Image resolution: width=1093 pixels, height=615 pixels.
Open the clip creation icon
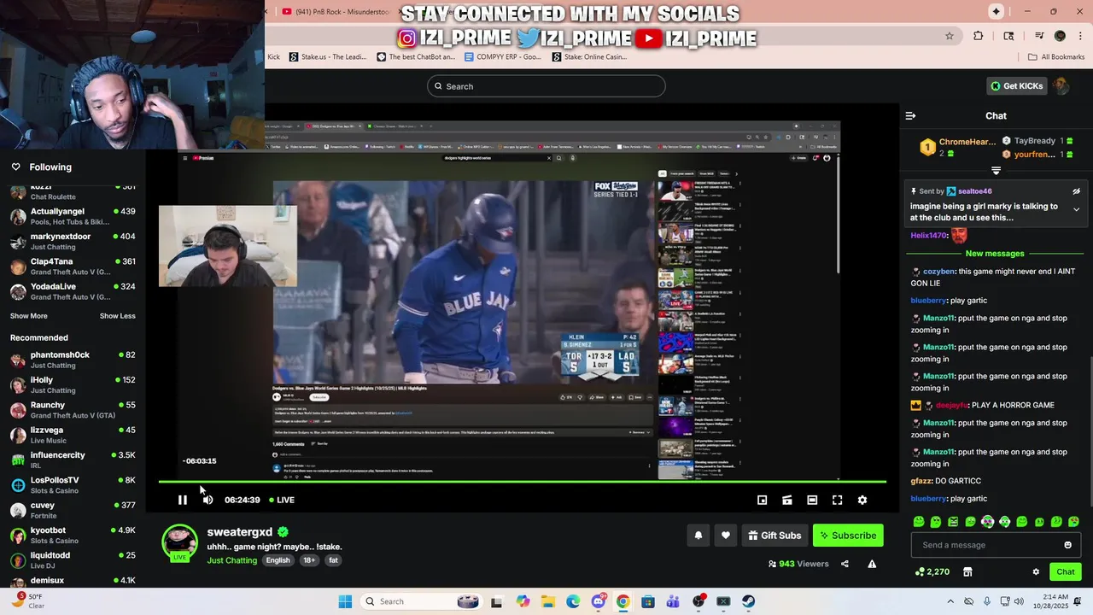pos(787,501)
